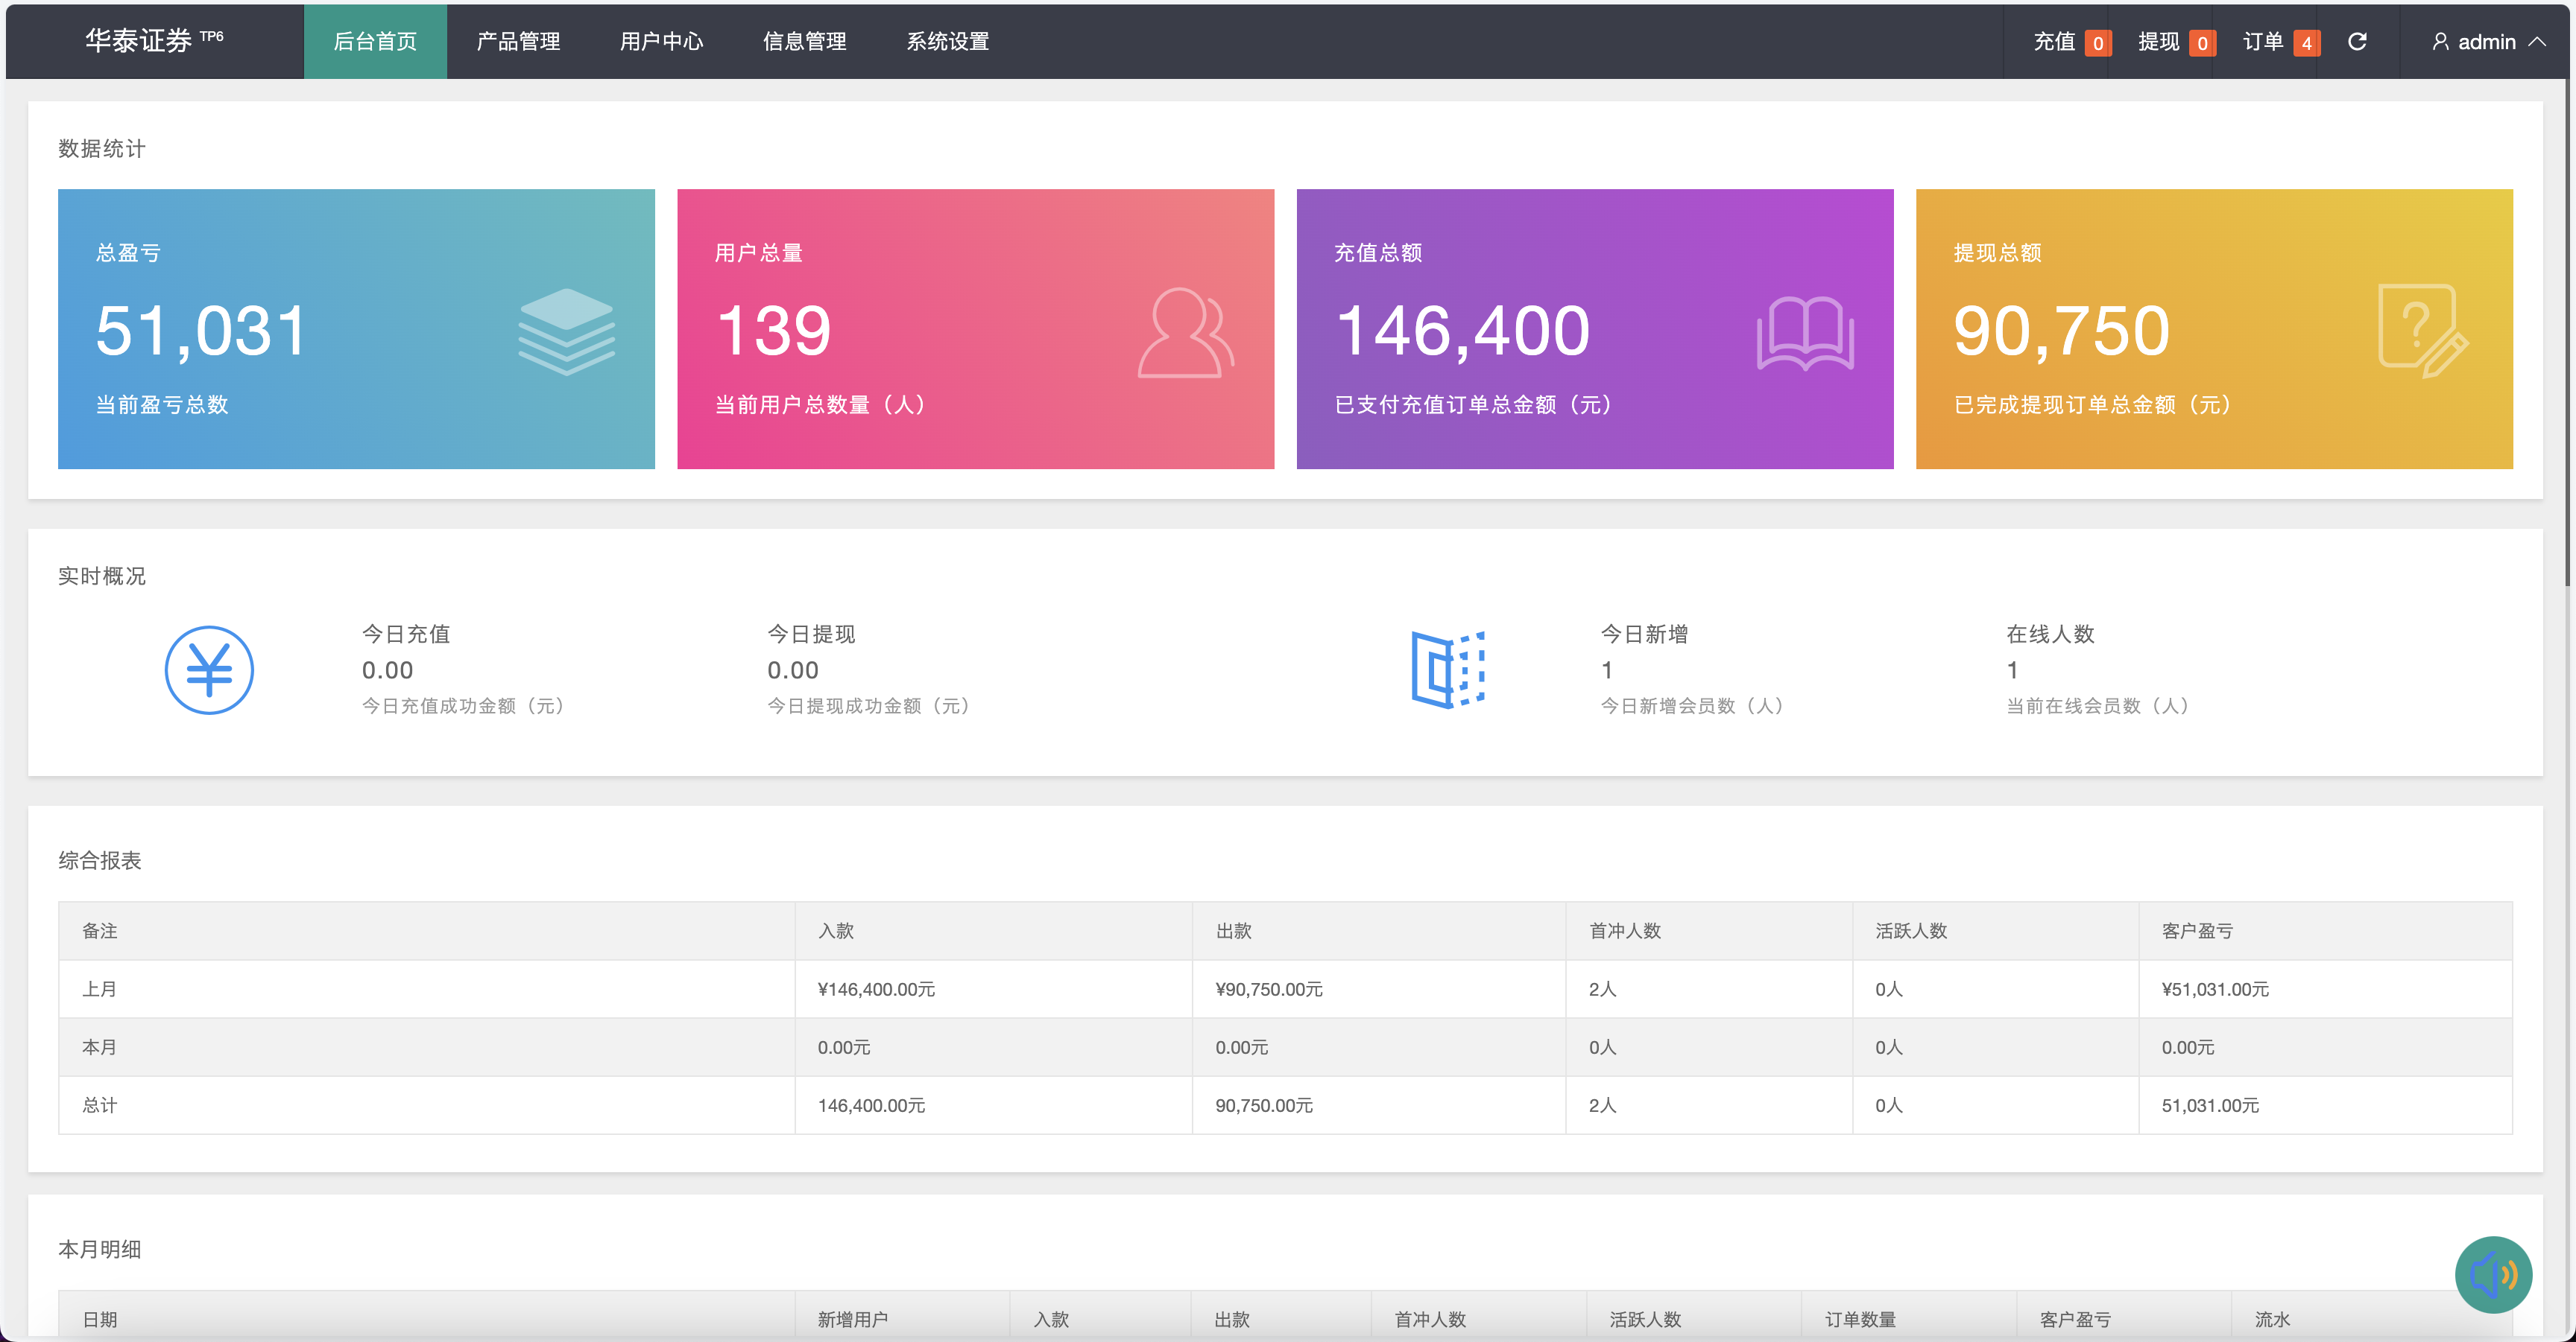Switch to the 后台首页 tab
Viewport: 2576px width, 1342px height.
pyautogui.click(x=374, y=41)
